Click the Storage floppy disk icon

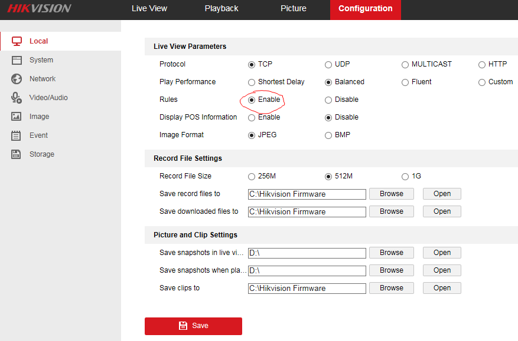16,154
